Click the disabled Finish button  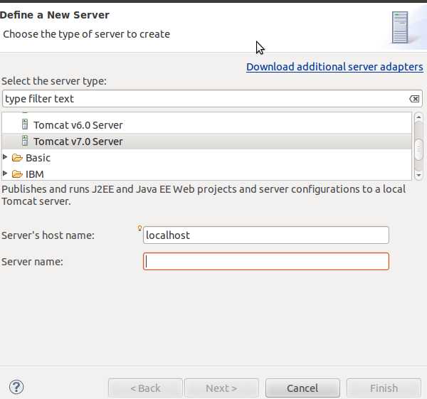tap(384, 388)
